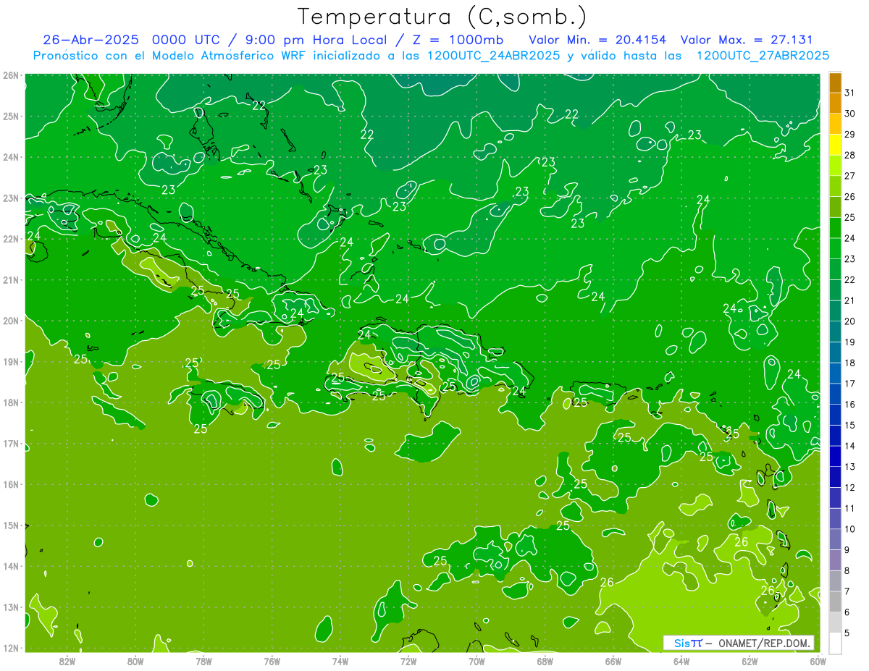Click the dark orange swatch above 31
The image size is (869, 671).
tap(835, 83)
